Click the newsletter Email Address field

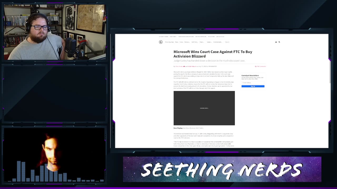pos(253,83)
